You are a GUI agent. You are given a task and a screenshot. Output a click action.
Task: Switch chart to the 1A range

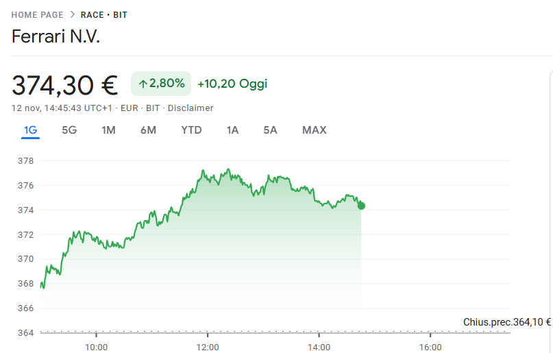point(232,130)
